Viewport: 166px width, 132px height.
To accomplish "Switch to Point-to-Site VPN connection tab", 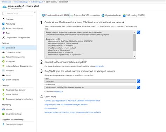I will coord(85,15).
